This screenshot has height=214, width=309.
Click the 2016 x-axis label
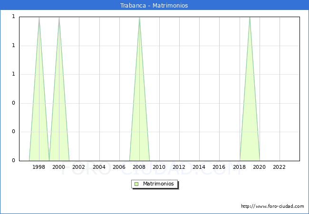point(219,167)
